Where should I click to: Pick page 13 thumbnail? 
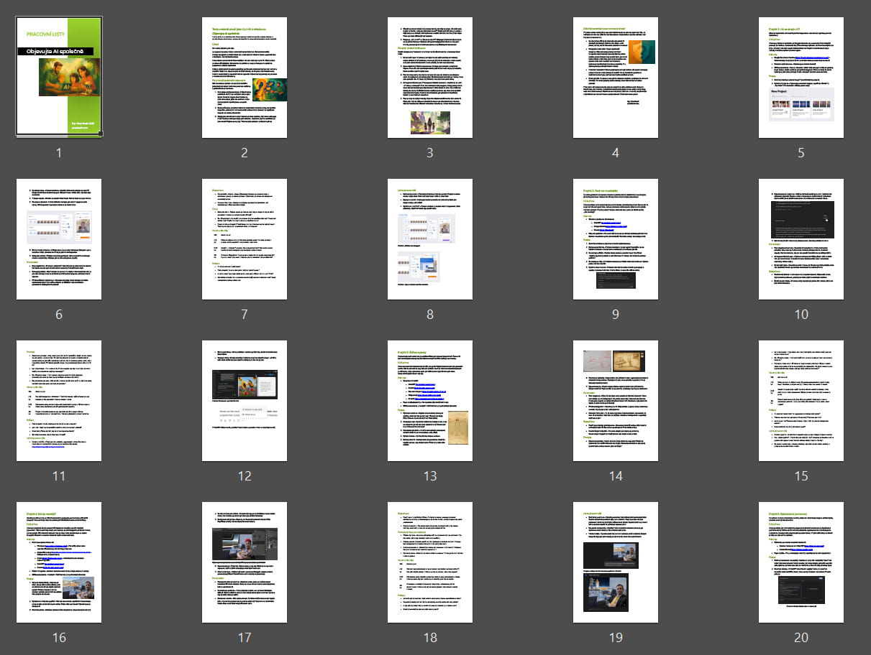point(430,400)
